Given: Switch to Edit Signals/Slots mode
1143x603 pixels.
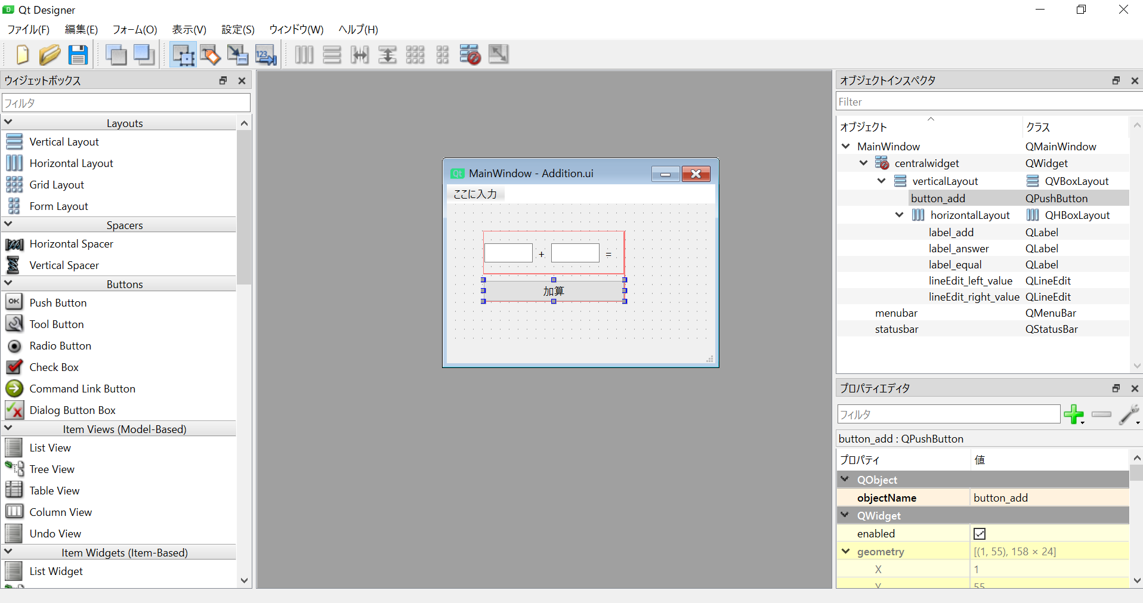Looking at the screenshot, I should point(210,54).
